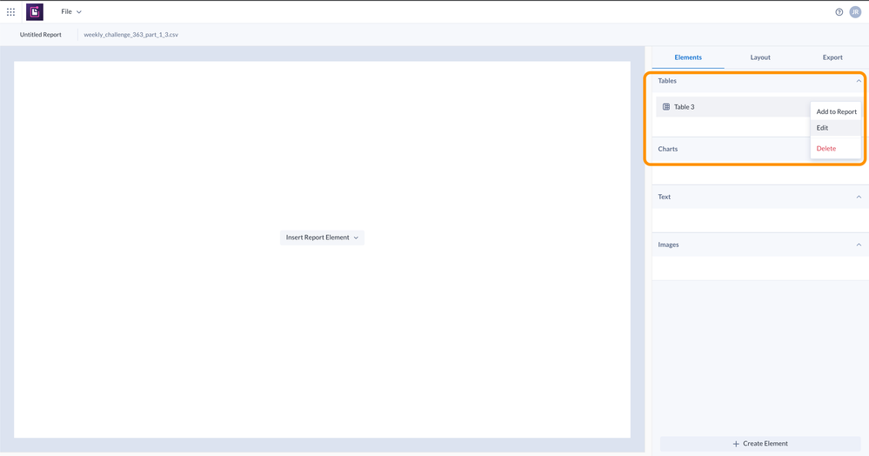Switch to the Elements tab
The width and height of the screenshot is (869, 456).
click(x=688, y=57)
